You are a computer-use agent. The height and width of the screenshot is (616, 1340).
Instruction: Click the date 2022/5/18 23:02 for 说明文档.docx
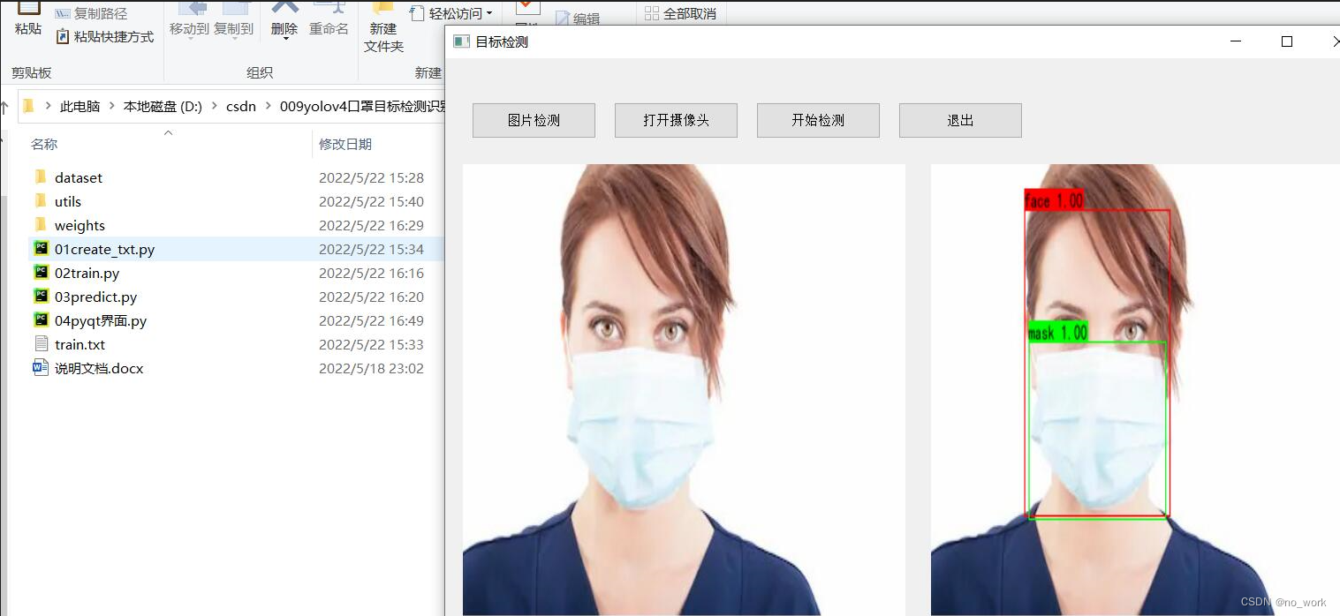click(x=371, y=368)
